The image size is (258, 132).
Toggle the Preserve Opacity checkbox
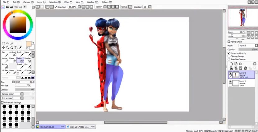pos(229,53)
